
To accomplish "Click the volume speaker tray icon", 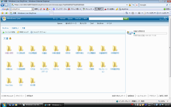I will [163, 105].
